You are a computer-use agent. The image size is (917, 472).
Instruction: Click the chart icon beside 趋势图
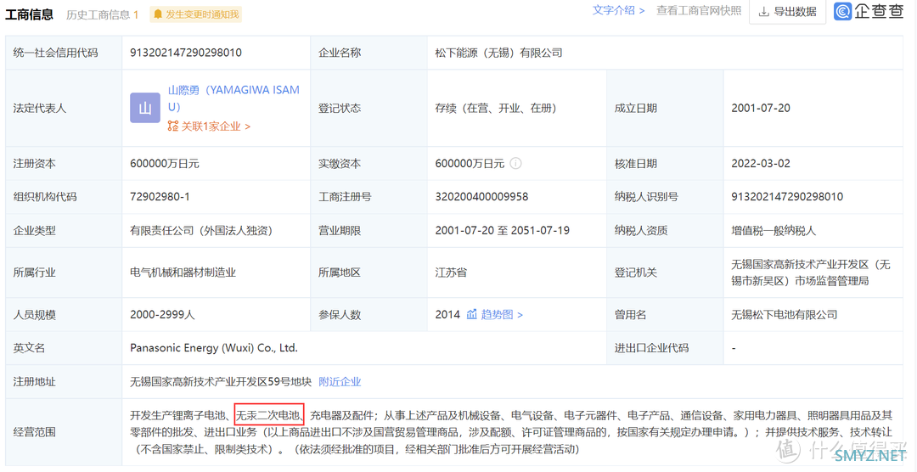(x=472, y=315)
